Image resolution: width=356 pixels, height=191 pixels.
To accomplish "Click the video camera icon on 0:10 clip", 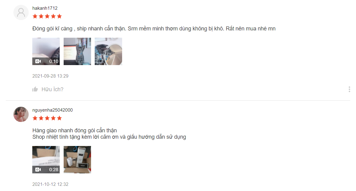I will click(38, 61).
